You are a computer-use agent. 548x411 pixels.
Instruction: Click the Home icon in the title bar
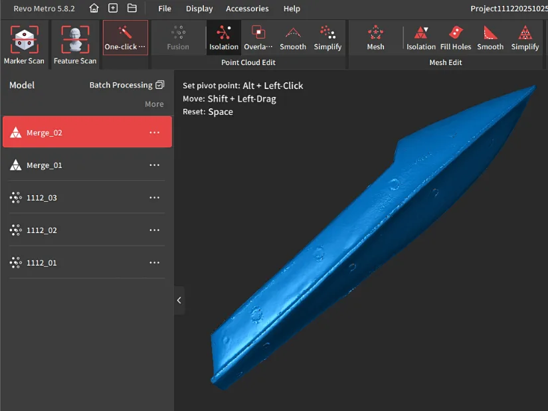point(94,9)
